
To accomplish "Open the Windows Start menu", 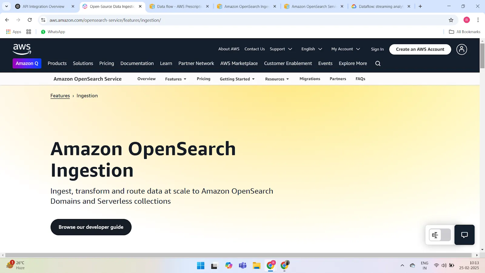I will (201, 266).
